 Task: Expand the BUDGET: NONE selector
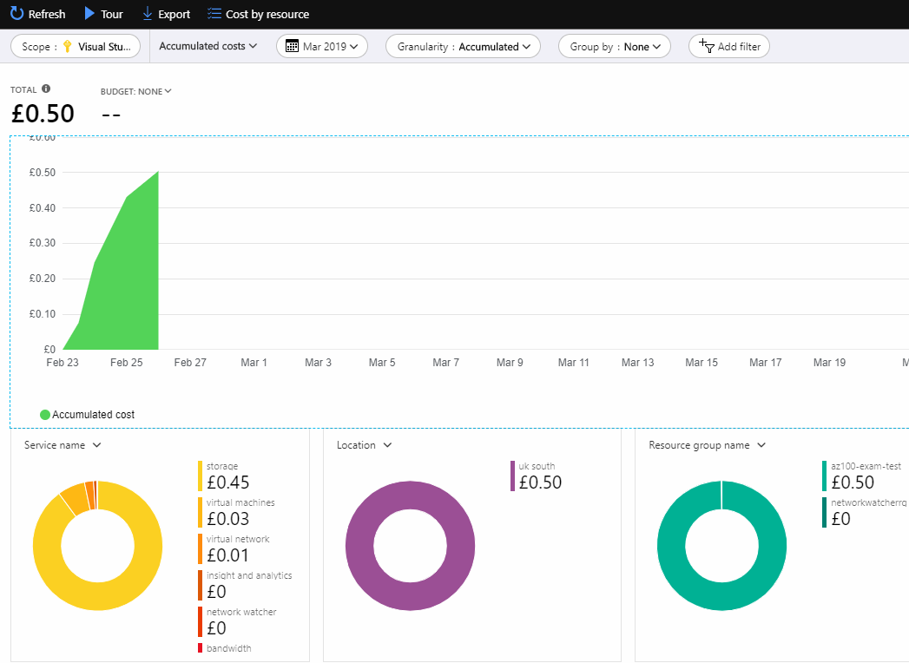pos(136,91)
